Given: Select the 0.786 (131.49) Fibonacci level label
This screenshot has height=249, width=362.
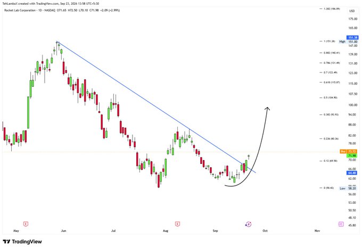Looking at the screenshot, I should [332, 63].
